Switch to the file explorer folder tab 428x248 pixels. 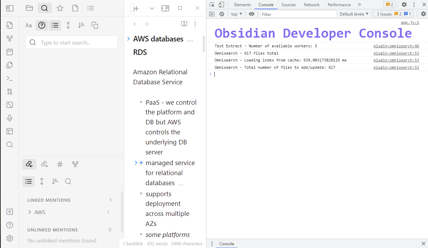[29, 8]
